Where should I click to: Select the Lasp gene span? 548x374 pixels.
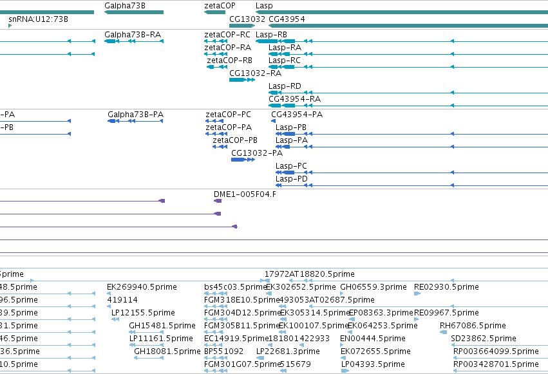[402, 12]
